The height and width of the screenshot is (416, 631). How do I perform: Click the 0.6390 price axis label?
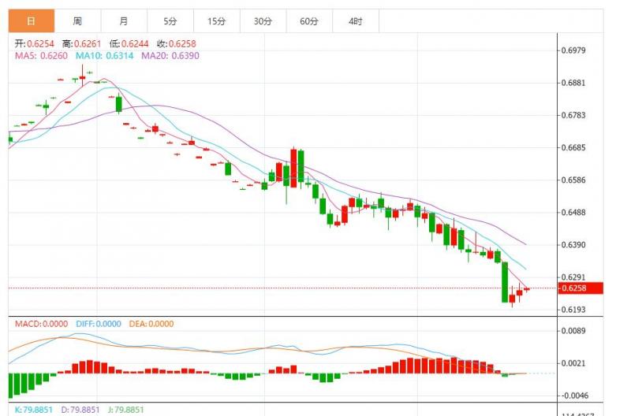[x=573, y=245]
